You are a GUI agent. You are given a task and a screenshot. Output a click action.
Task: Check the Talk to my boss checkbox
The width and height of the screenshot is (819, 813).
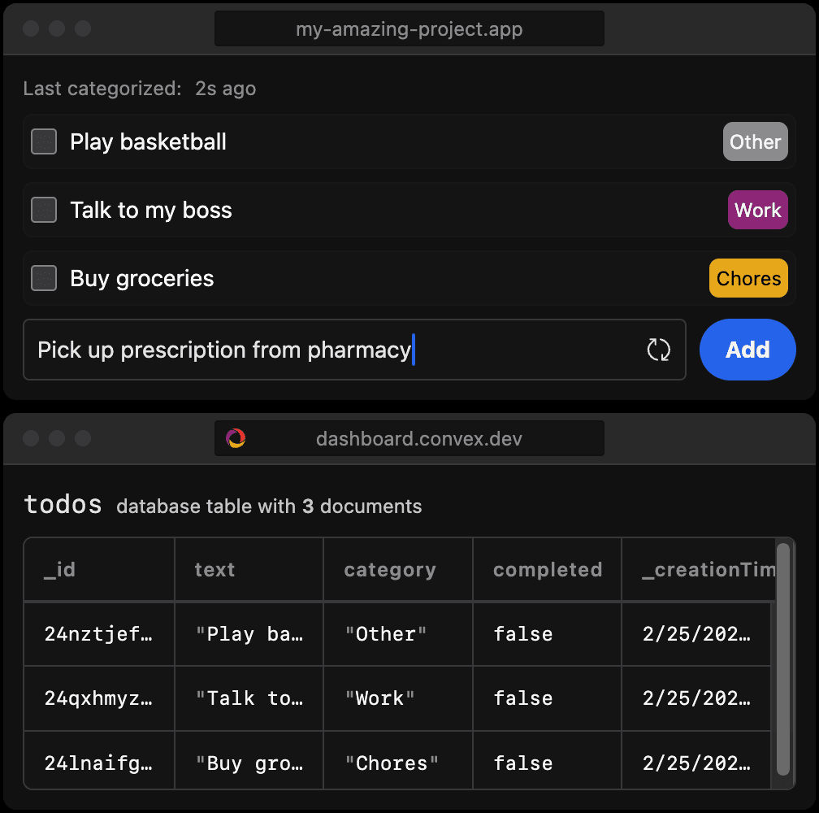coord(43,210)
